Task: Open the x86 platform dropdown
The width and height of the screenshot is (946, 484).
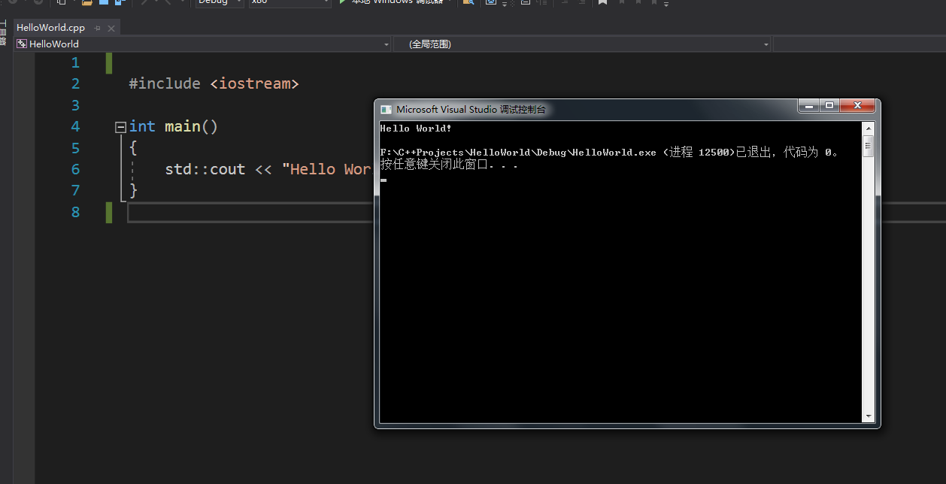Action: 290,3
